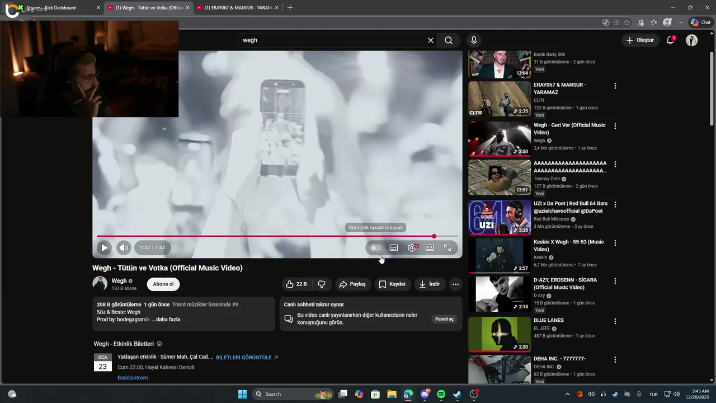This screenshot has height=403, width=716.
Task: Open Keskin X Wegh - 55-53 thumbnail
Action: 500,256
